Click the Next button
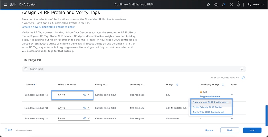 coord(252,130)
